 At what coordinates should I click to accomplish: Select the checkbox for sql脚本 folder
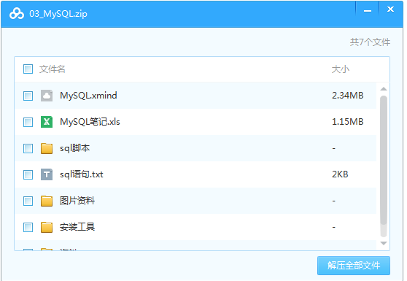(28, 149)
